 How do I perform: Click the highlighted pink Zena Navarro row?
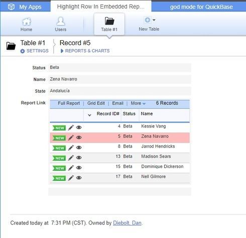click(x=119, y=138)
